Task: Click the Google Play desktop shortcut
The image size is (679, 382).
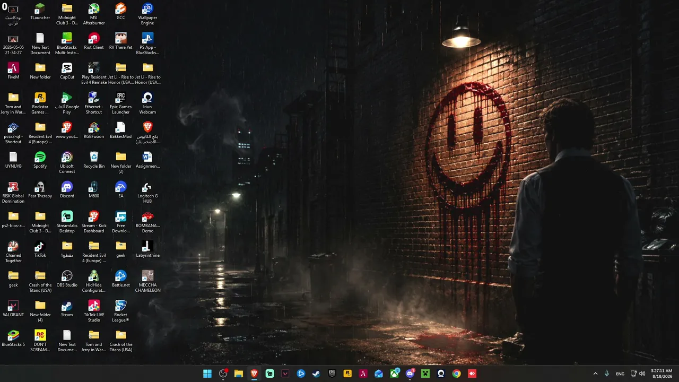Action: click(x=67, y=103)
